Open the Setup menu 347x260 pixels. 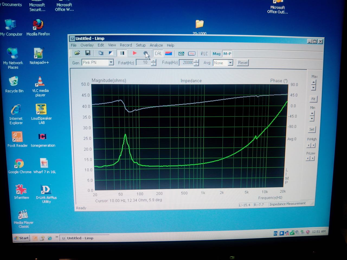141,45
